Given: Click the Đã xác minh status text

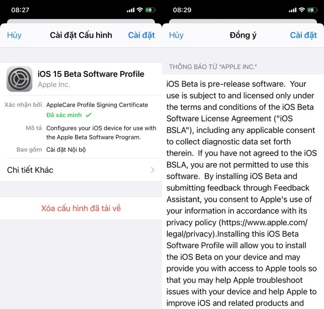Looking at the screenshot, I should pos(64,115).
